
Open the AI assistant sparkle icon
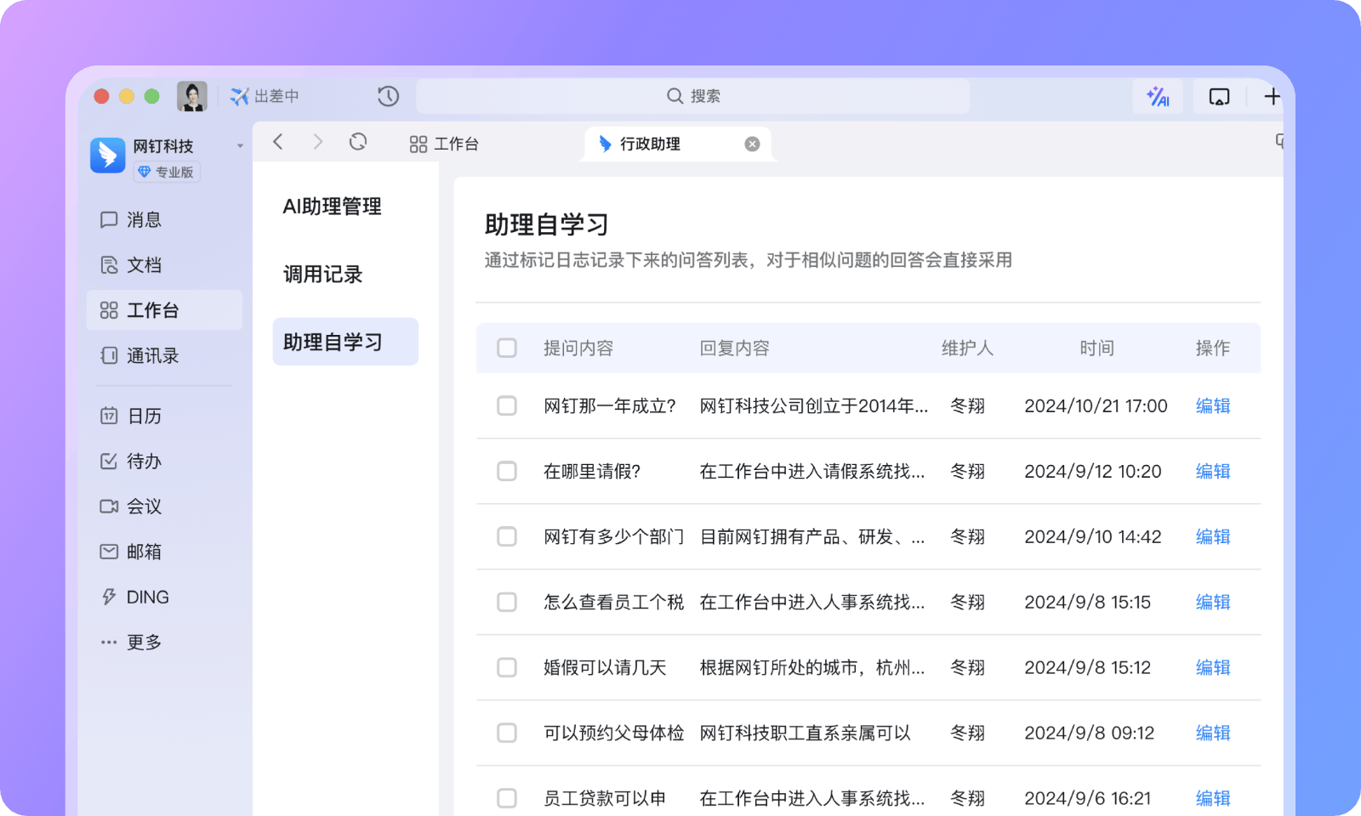[x=1157, y=96]
